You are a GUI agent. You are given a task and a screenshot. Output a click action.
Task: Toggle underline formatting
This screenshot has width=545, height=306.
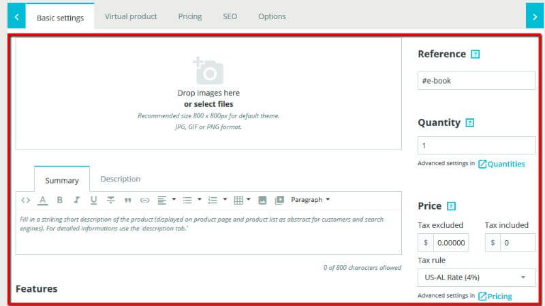93,200
